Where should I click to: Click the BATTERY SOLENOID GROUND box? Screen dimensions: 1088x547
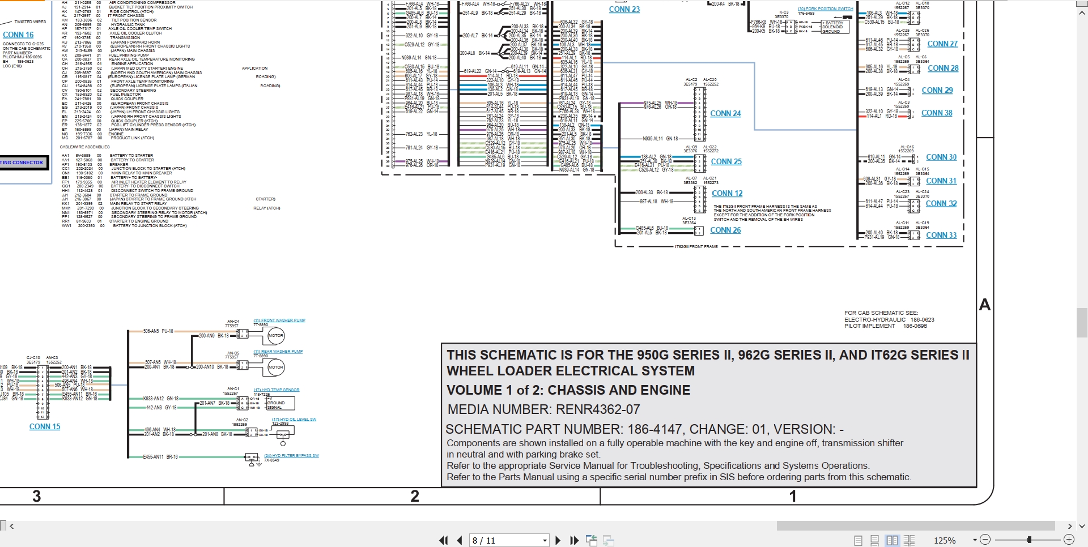click(835, 27)
